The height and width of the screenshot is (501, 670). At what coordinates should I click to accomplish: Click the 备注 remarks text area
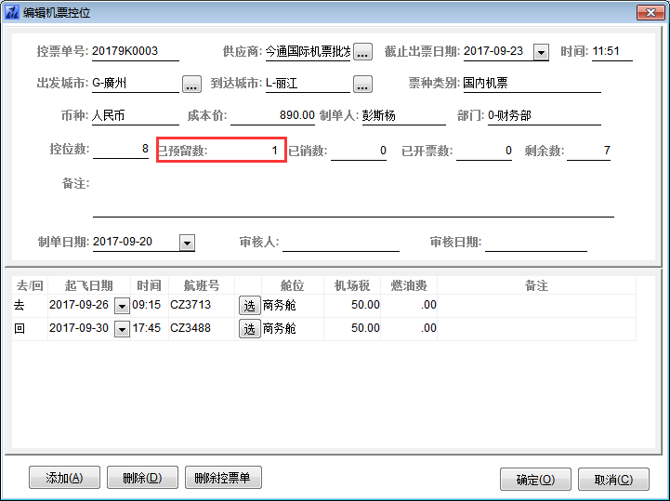[353, 196]
